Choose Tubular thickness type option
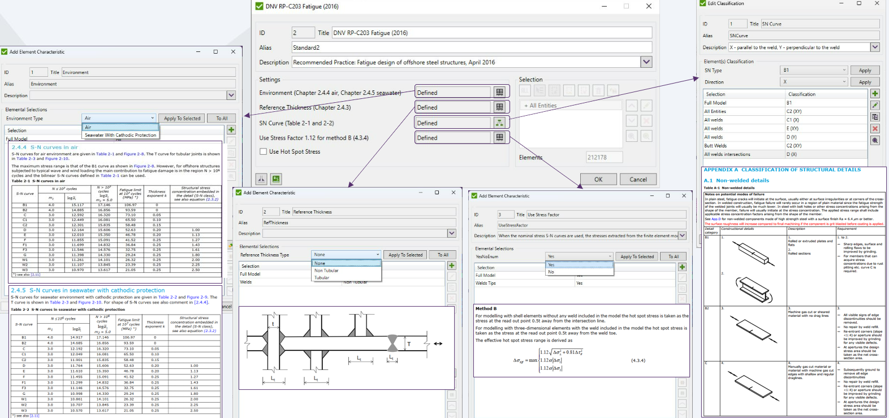Screen dimensions: 889x418 click(347, 278)
